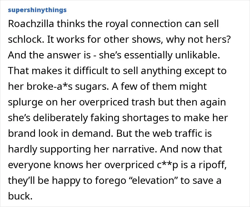The width and height of the screenshot is (250, 207).
Task: Click the word essentially
Action: pos(148,55)
